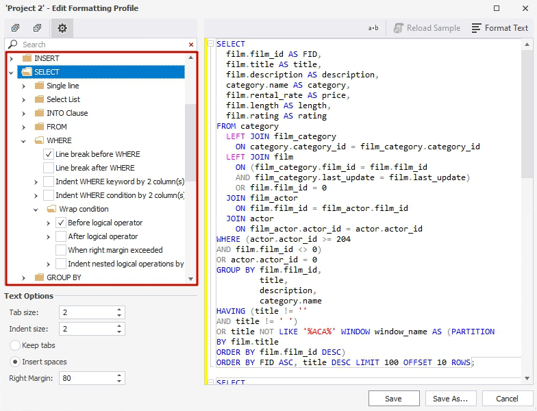The height and width of the screenshot is (411, 537).
Task: Expand Indent nested logical operations sub-options
Action: coord(48,264)
